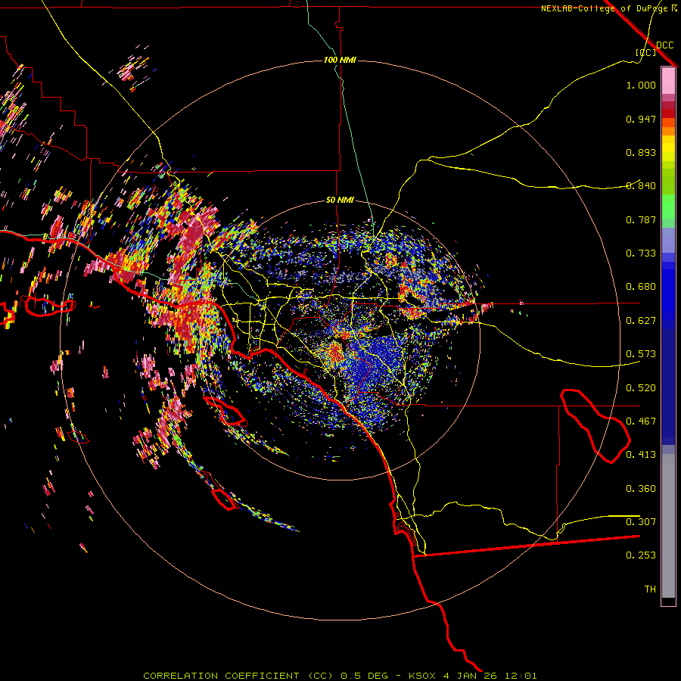Click the 0.840 scale value
The height and width of the screenshot is (681, 681).
click(641, 186)
